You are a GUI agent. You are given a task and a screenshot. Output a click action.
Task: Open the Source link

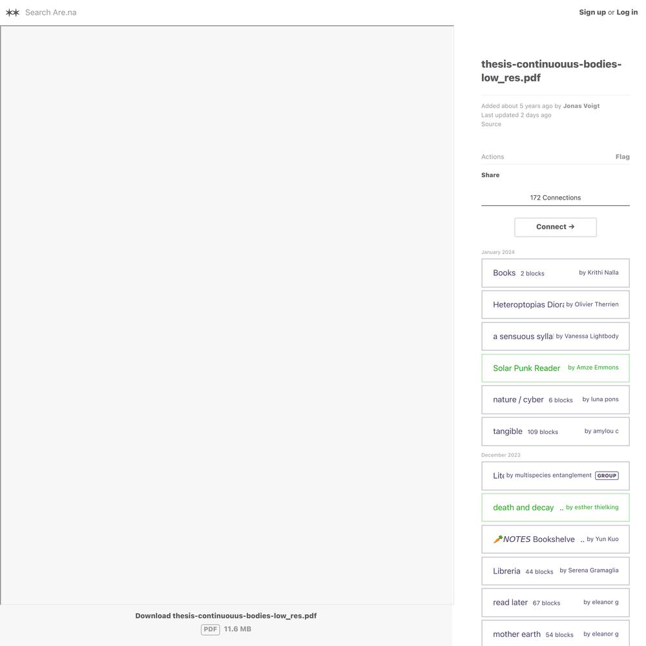(491, 124)
